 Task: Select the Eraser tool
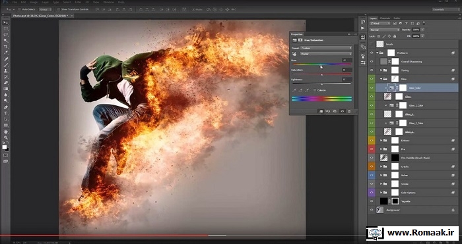tap(5, 83)
